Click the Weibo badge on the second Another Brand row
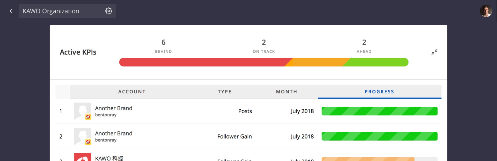The height and width of the screenshot is (161, 497). click(x=88, y=142)
